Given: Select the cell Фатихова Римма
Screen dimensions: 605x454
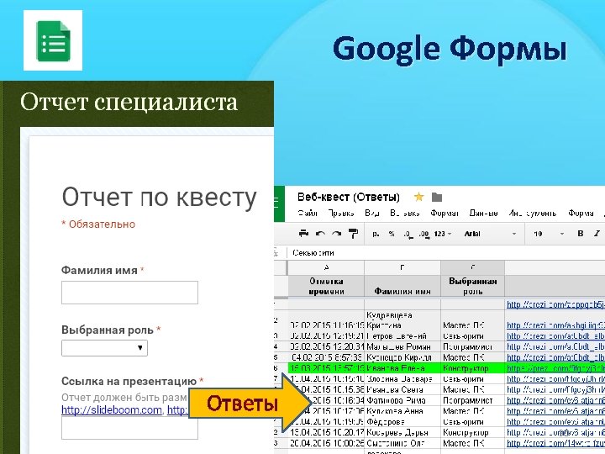Looking at the screenshot, I should pos(402,400).
